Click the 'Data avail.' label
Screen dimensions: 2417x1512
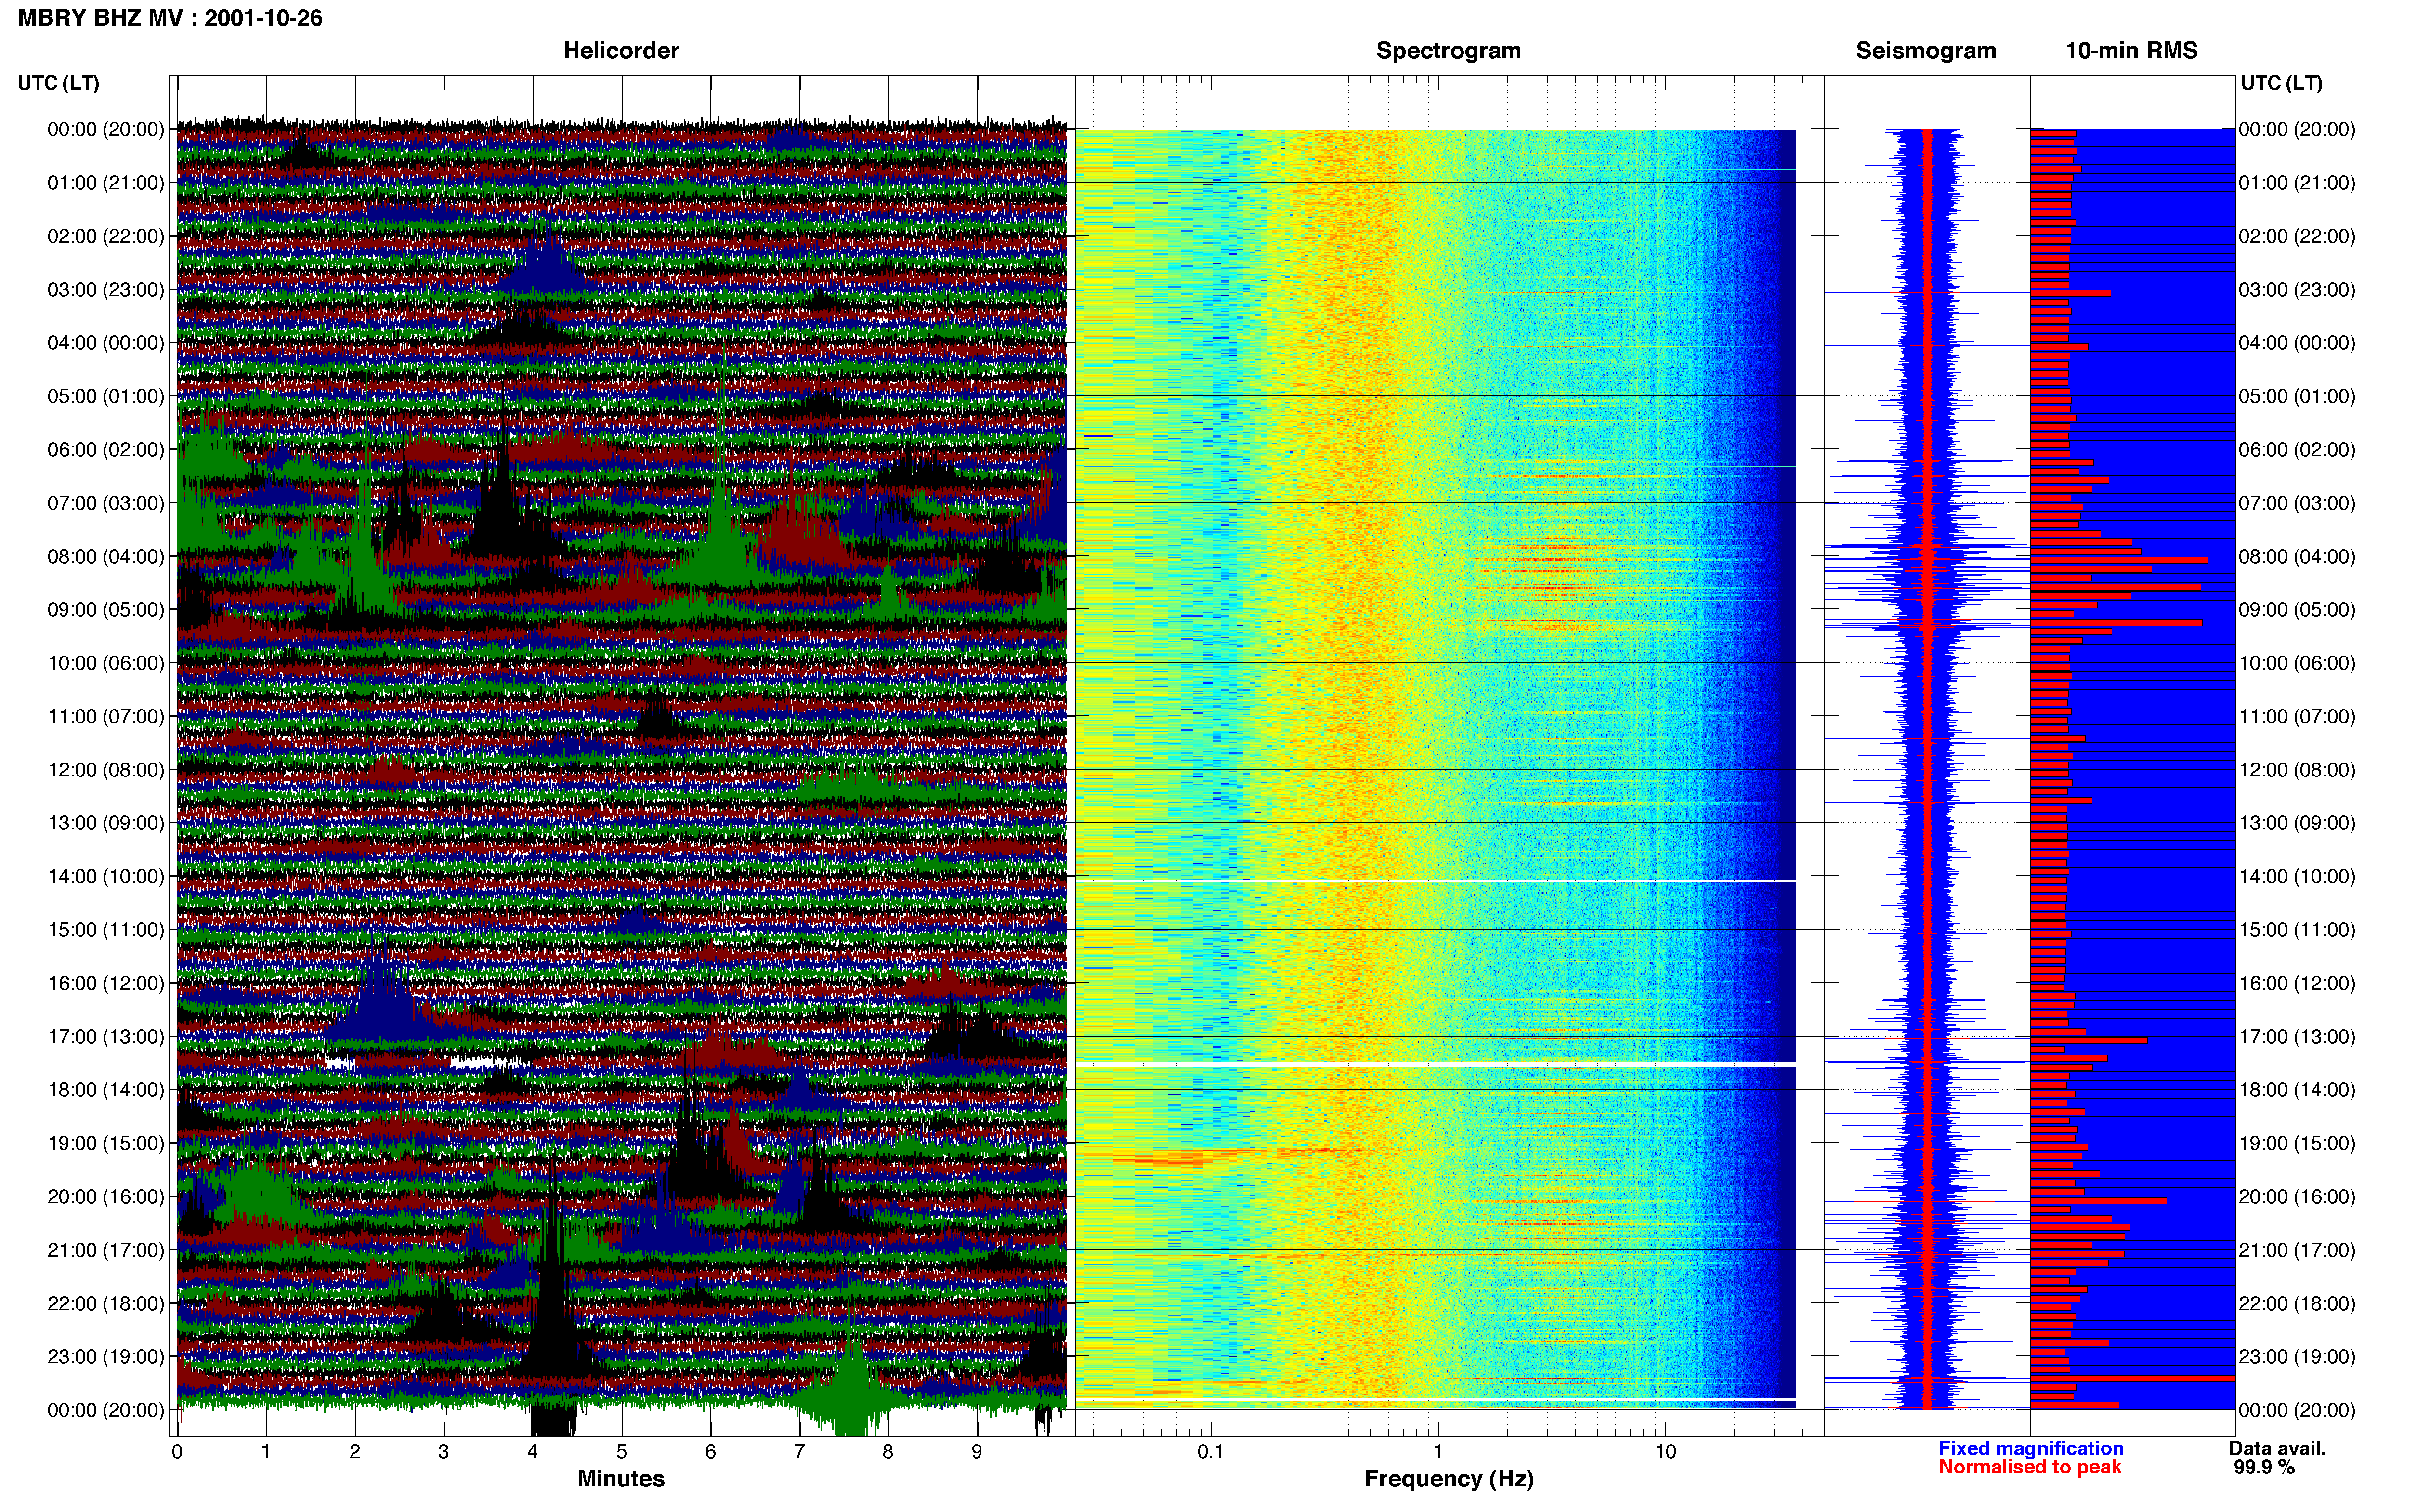[2277, 1449]
